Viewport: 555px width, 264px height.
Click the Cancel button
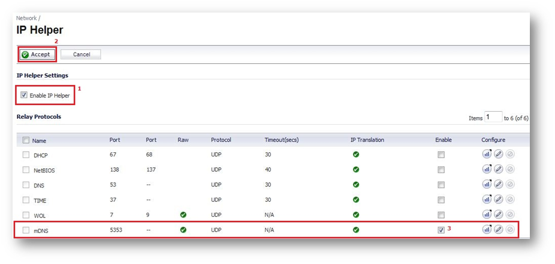[x=81, y=54]
